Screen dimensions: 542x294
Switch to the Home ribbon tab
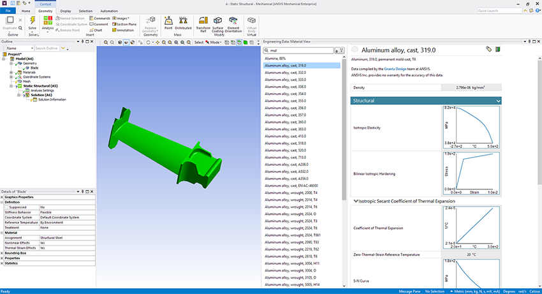26,11
